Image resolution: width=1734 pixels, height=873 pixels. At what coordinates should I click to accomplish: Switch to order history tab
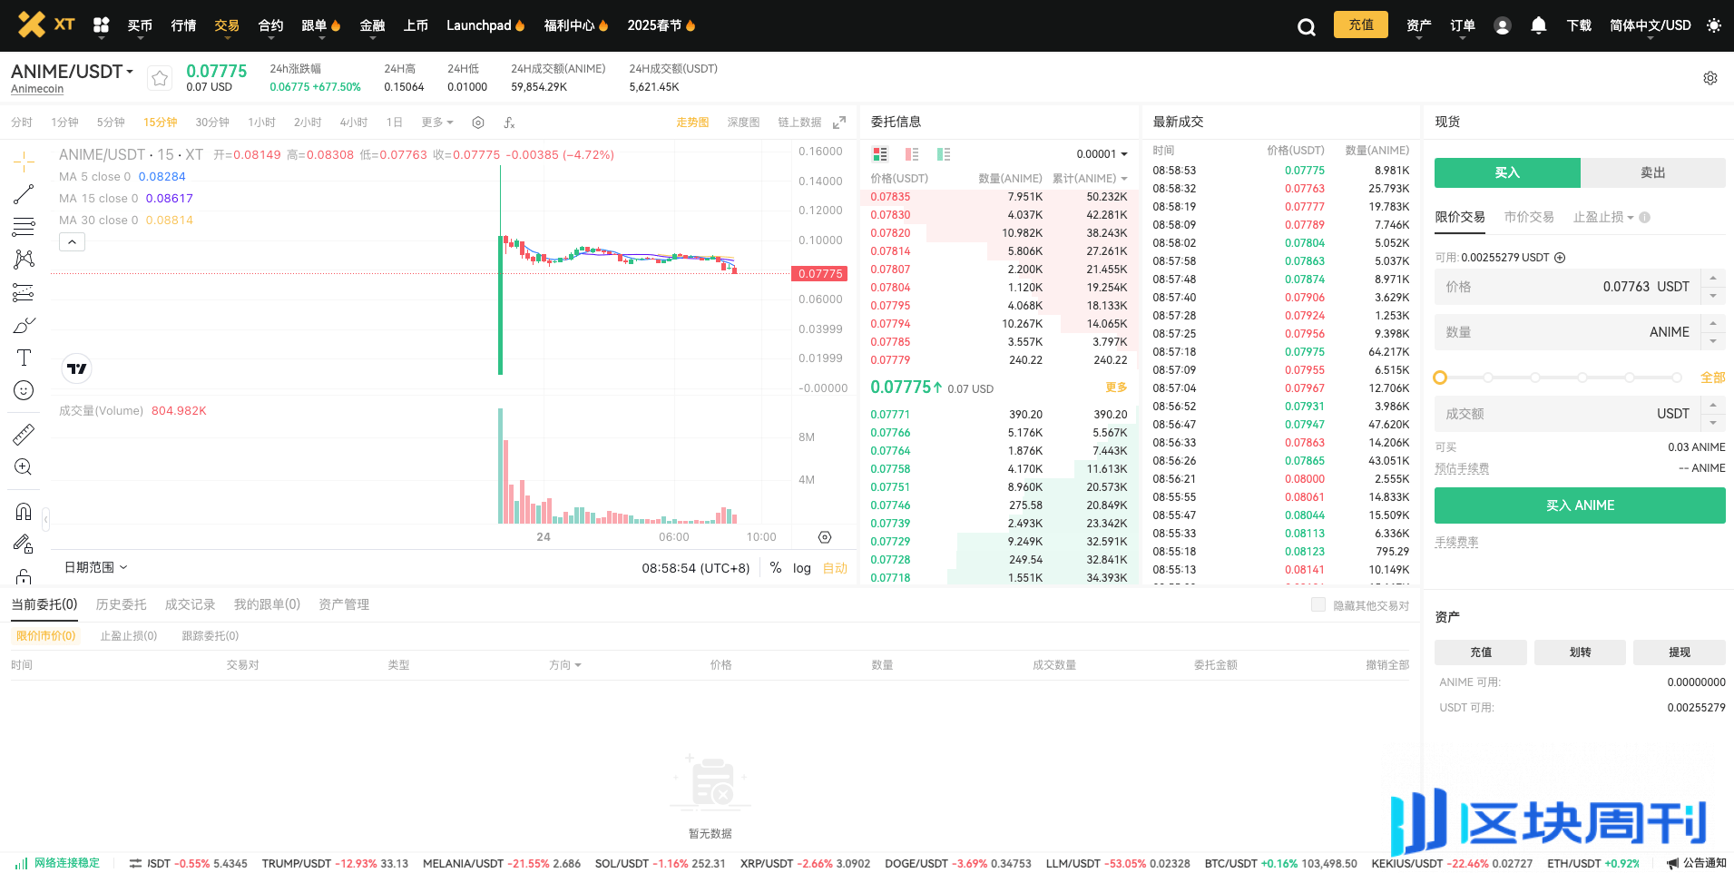pyautogui.click(x=121, y=604)
